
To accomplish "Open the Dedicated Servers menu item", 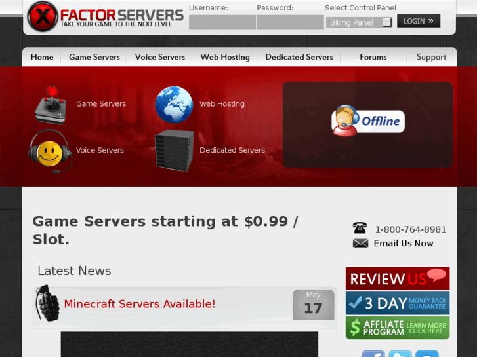I will point(299,57).
